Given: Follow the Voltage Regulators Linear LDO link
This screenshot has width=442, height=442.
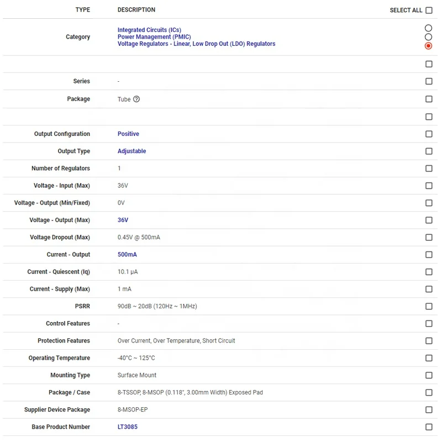Looking at the screenshot, I should [x=196, y=44].
